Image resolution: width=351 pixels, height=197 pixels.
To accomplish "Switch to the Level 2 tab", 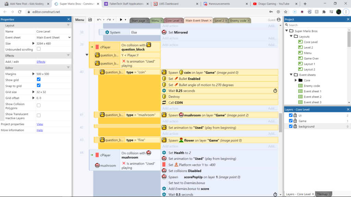I will (219, 21).
